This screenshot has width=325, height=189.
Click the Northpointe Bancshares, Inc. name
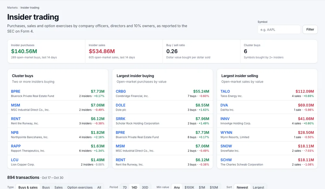point(30,137)
